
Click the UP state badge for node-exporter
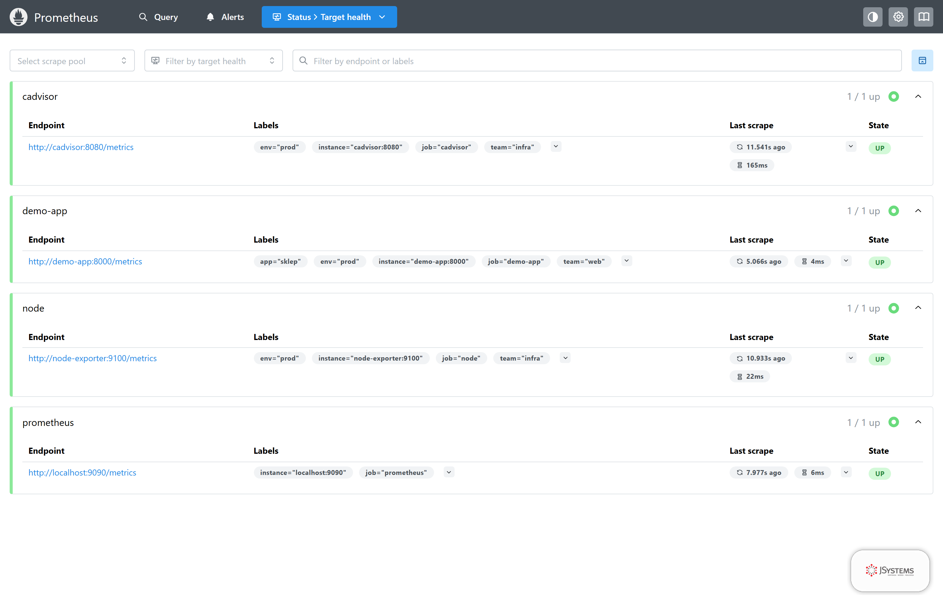tap(880, 359)
